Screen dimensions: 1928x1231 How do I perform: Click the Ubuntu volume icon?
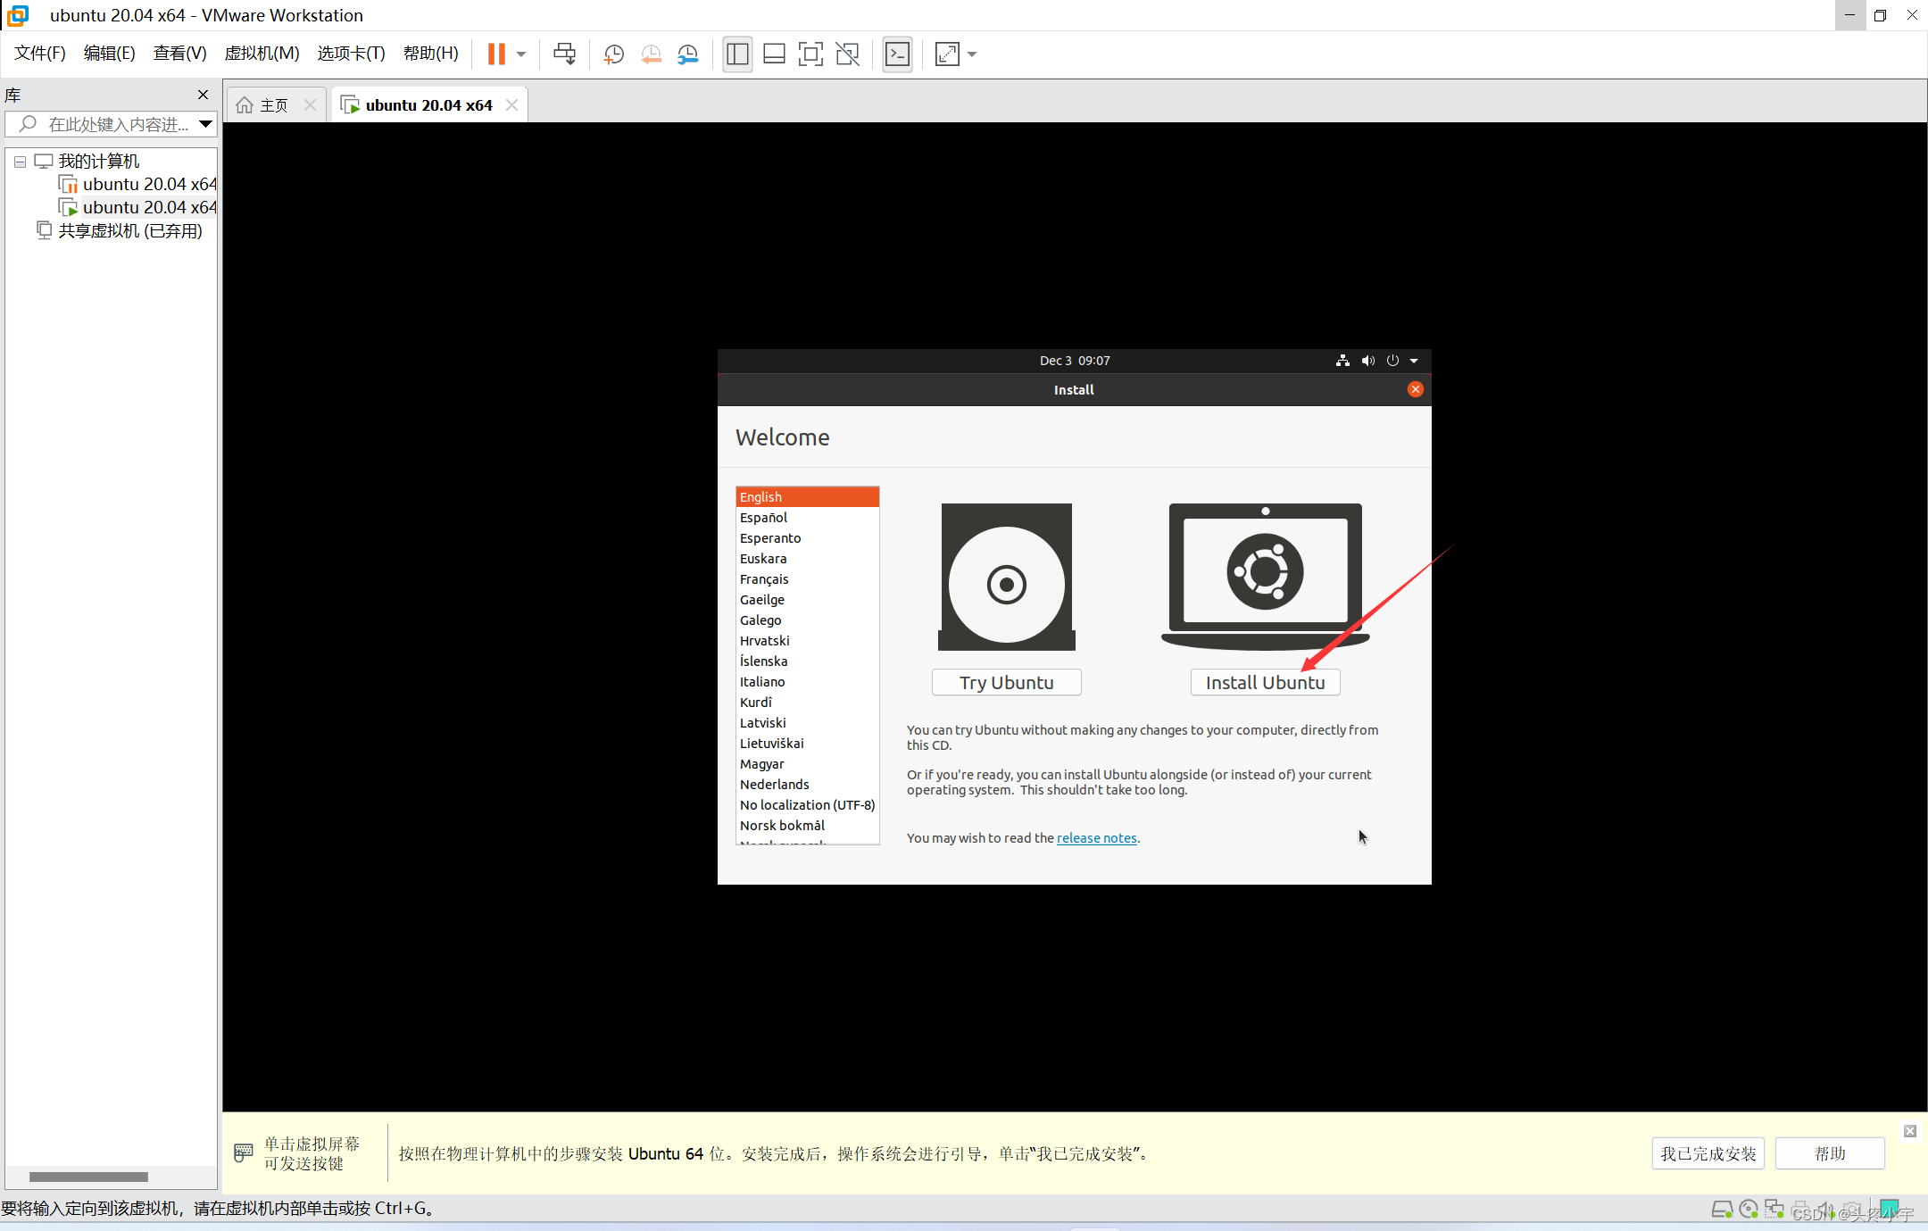point(1367,361)
